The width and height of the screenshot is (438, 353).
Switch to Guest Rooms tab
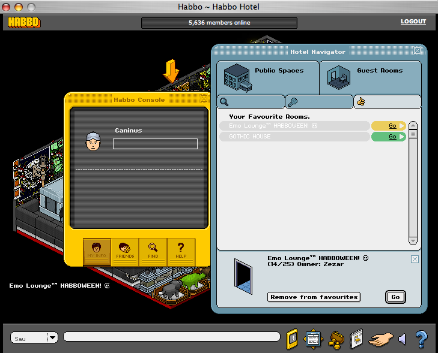click(x=370, y=78)
